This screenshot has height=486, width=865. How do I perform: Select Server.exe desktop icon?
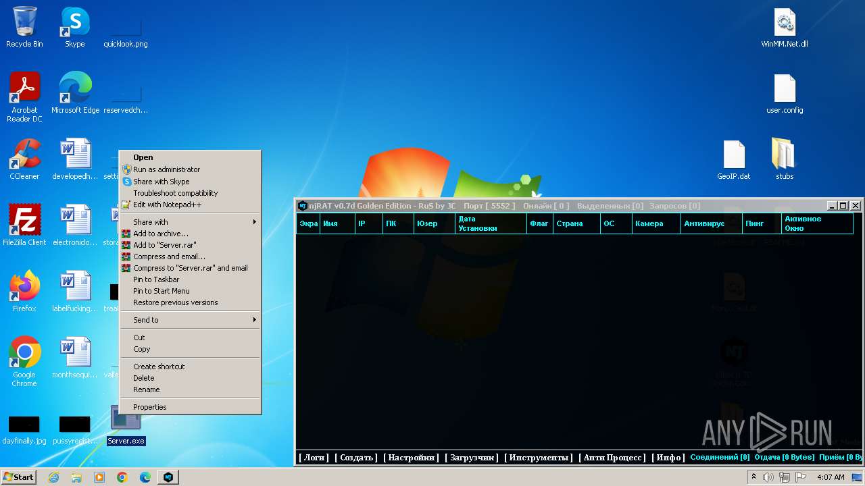coord(126,425)
